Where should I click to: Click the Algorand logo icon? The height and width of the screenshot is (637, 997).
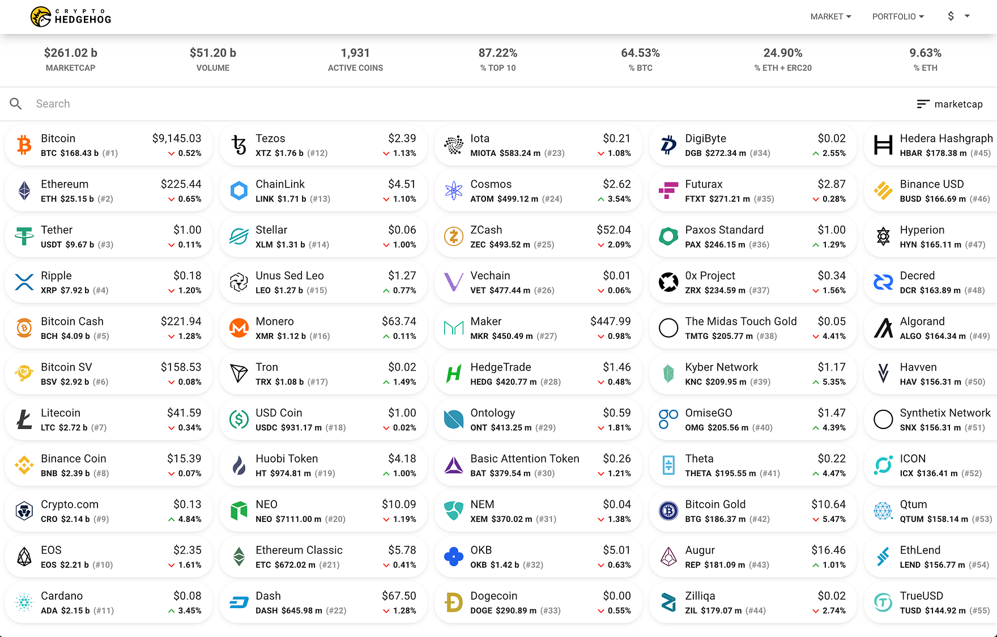click(x=883, y=328)
